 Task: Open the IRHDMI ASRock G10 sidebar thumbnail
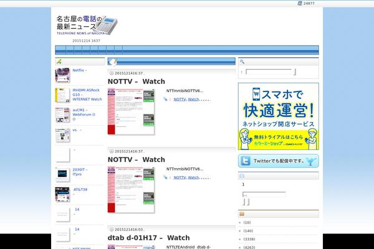pos(62,95)
